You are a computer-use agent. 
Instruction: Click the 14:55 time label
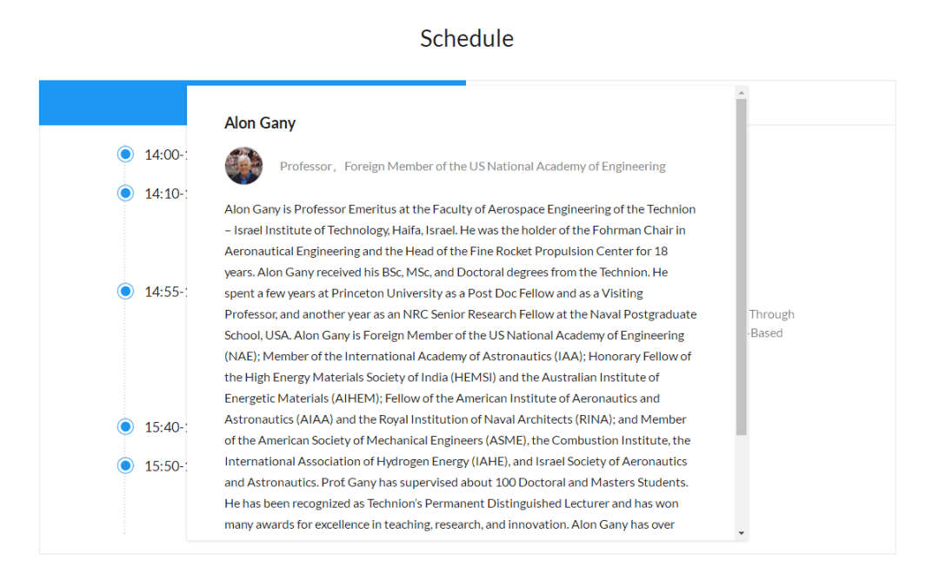tap(165, 292)
